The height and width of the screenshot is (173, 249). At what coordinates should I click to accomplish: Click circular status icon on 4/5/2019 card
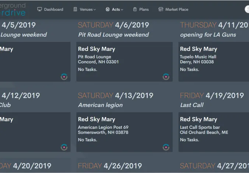pos(64,77)
